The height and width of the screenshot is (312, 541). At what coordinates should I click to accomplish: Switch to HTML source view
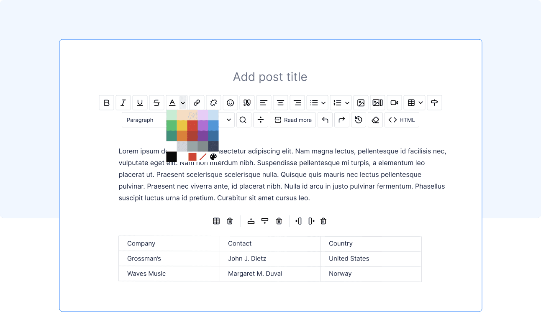pos(401,120)
